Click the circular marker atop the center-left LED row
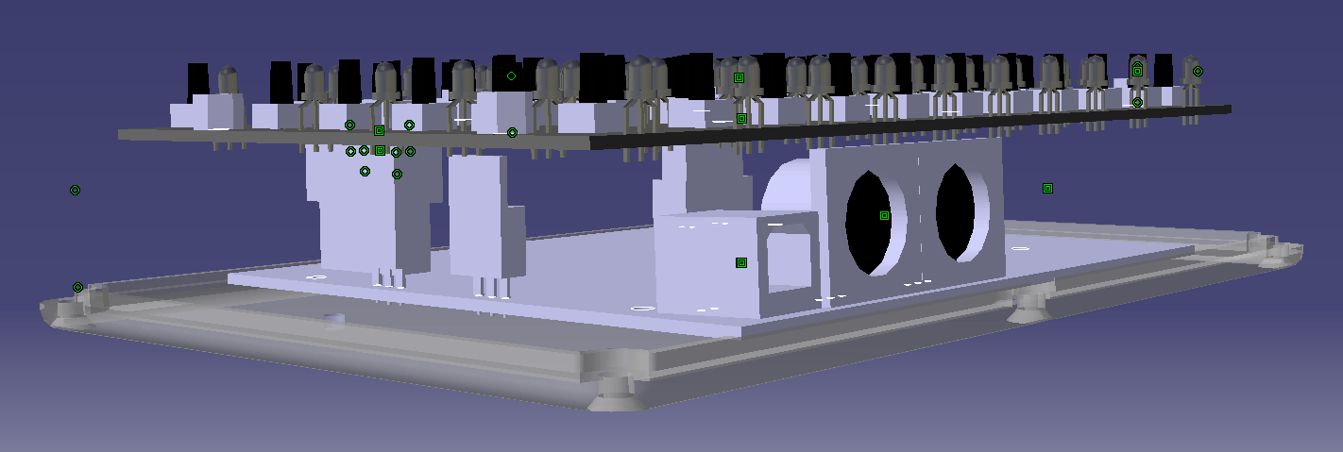Screen dimensions: 1343x452 click(511, 75)
